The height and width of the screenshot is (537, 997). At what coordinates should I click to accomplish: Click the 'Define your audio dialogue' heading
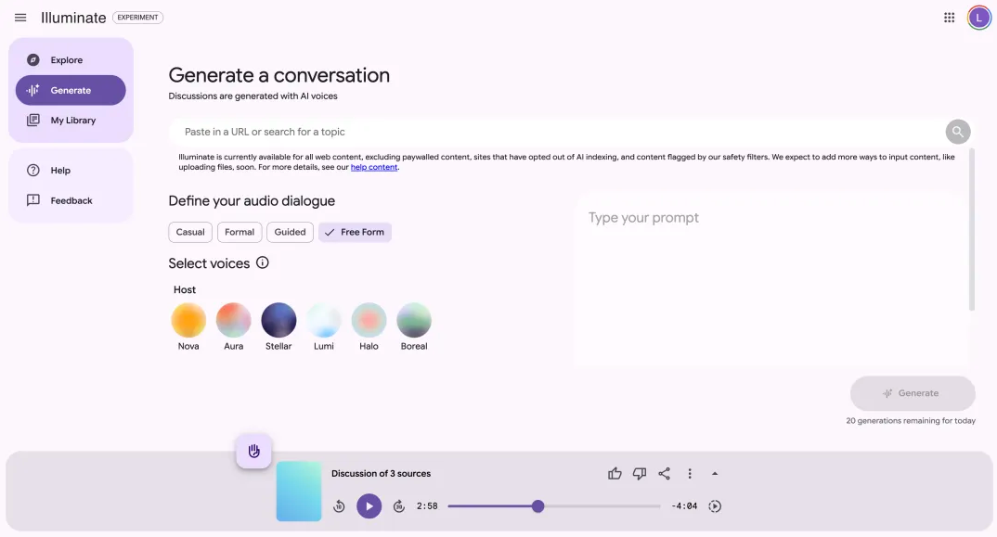click(x=252, y=201)
